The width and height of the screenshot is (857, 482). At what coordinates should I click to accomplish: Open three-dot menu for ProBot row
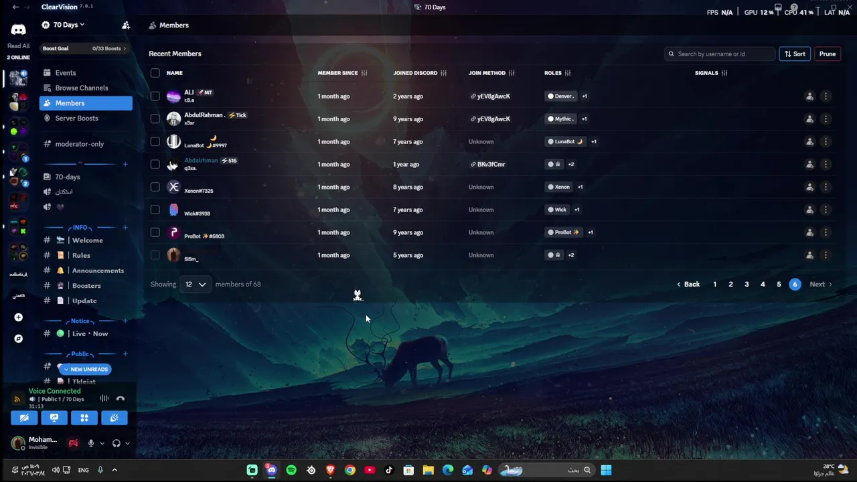click(x=826, y=233)
